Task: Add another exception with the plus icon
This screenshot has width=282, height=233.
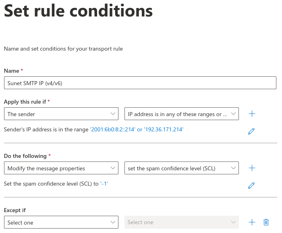Action: click(252, 222)
